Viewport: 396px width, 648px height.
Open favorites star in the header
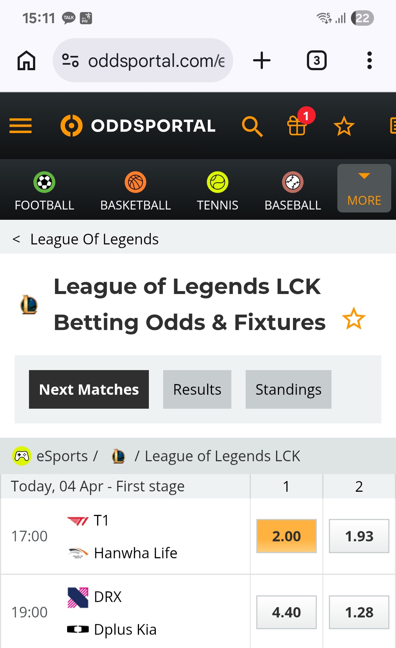click(344, 126)
